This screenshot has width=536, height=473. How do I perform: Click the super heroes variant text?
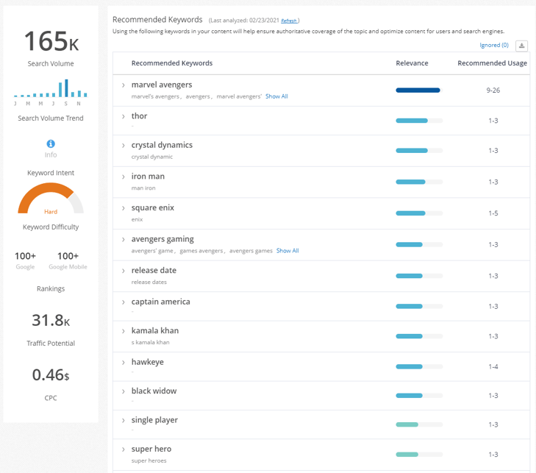[149, 460]
